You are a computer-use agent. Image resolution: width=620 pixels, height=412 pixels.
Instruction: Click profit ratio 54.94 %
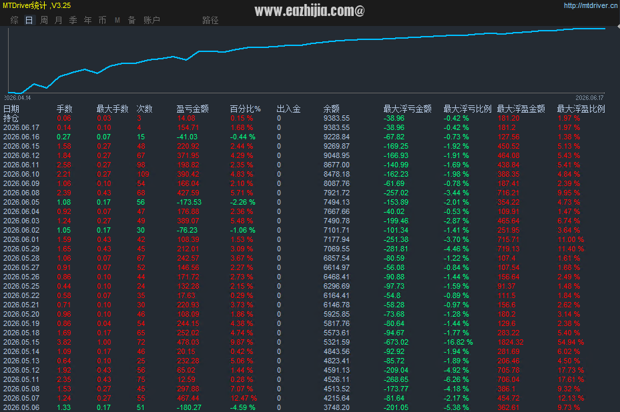571,342
